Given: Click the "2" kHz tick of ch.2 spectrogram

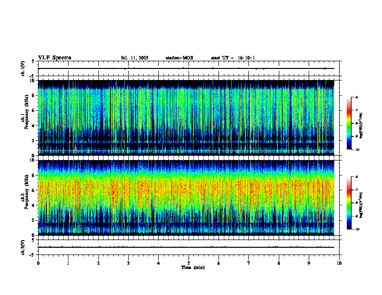Looking at the screenshot, I should (x=34, y=220).
